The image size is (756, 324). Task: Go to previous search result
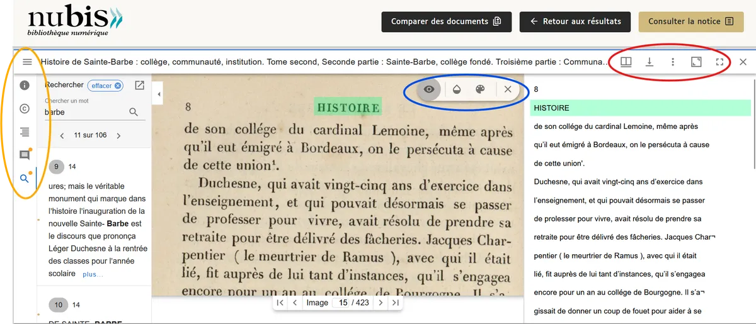[62, 135]
